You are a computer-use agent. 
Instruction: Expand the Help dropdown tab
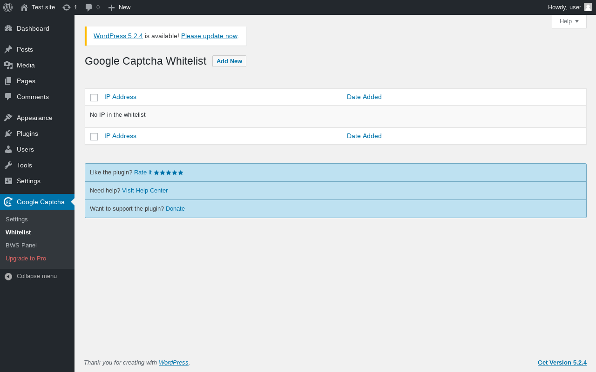click(x=569, y=21)
